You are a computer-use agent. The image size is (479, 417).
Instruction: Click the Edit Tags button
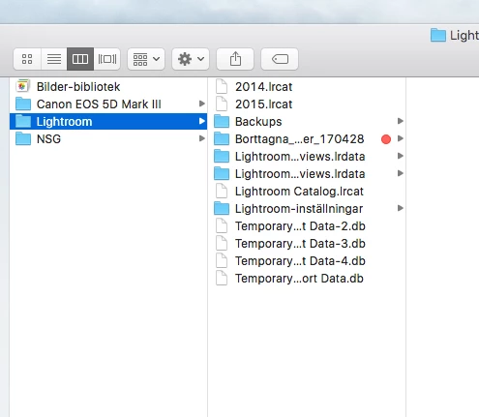280,59
